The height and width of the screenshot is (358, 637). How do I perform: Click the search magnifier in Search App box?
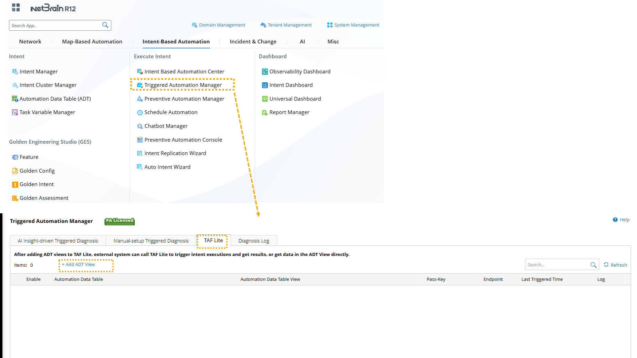(105, 25)
